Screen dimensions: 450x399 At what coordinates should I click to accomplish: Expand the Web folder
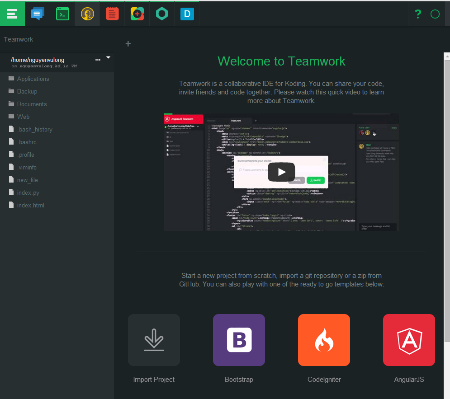(x=23, y=117)
